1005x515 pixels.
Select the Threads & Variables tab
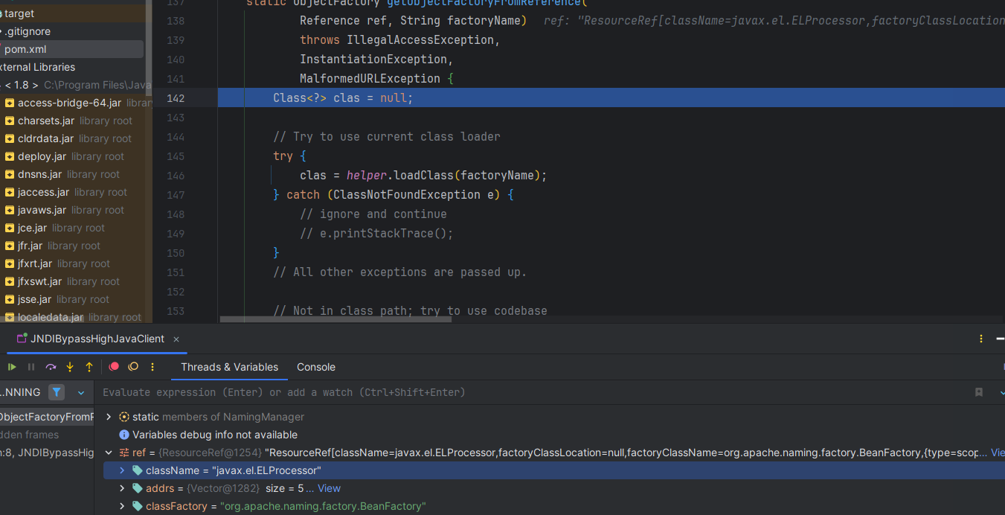click(229, 367)
